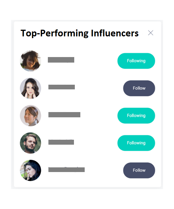Click the word 'Influencers' in the heading
The image size is (174, 209).
pyautogui.click(x=115, y=33)
